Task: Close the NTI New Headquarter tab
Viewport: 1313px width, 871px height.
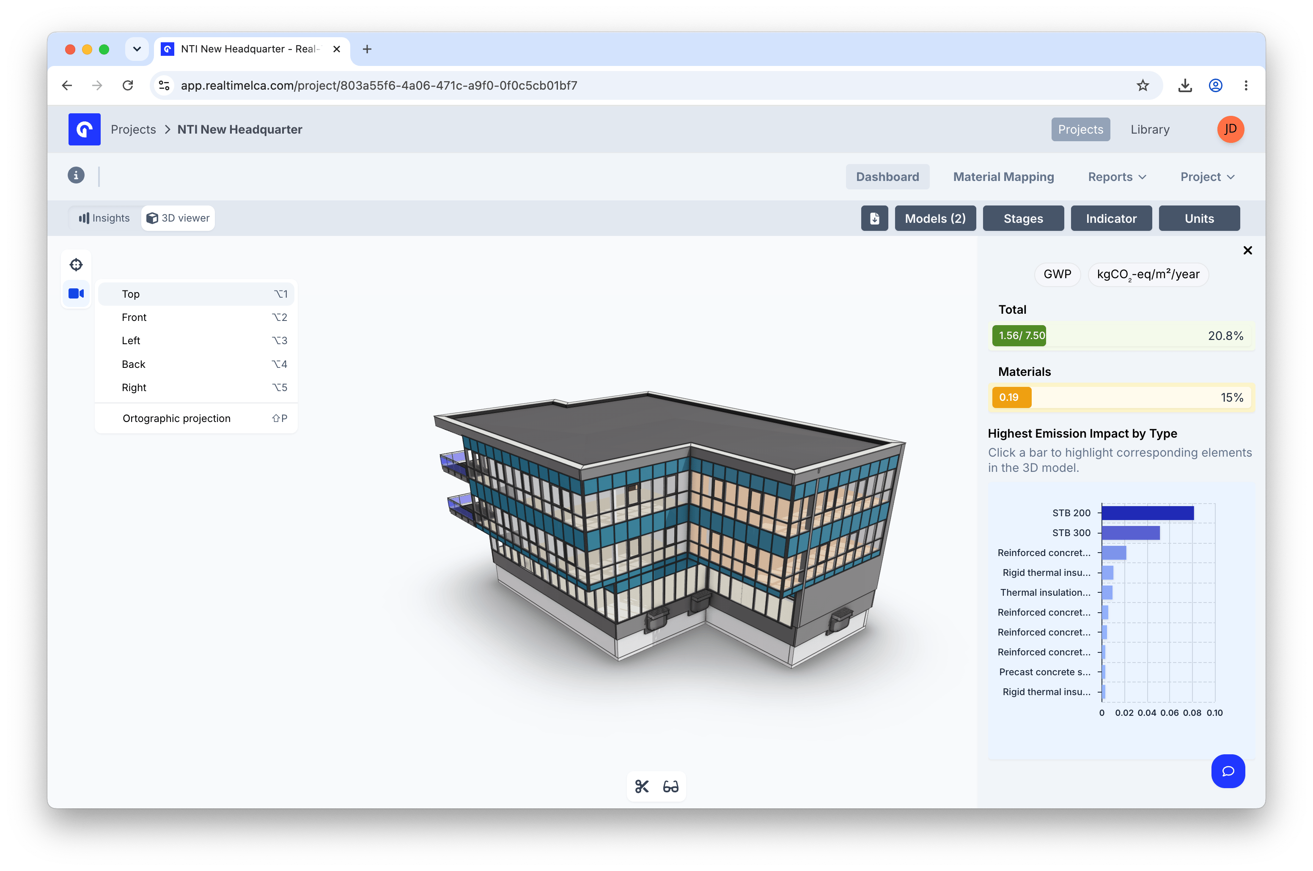Action: coord(337,49)
